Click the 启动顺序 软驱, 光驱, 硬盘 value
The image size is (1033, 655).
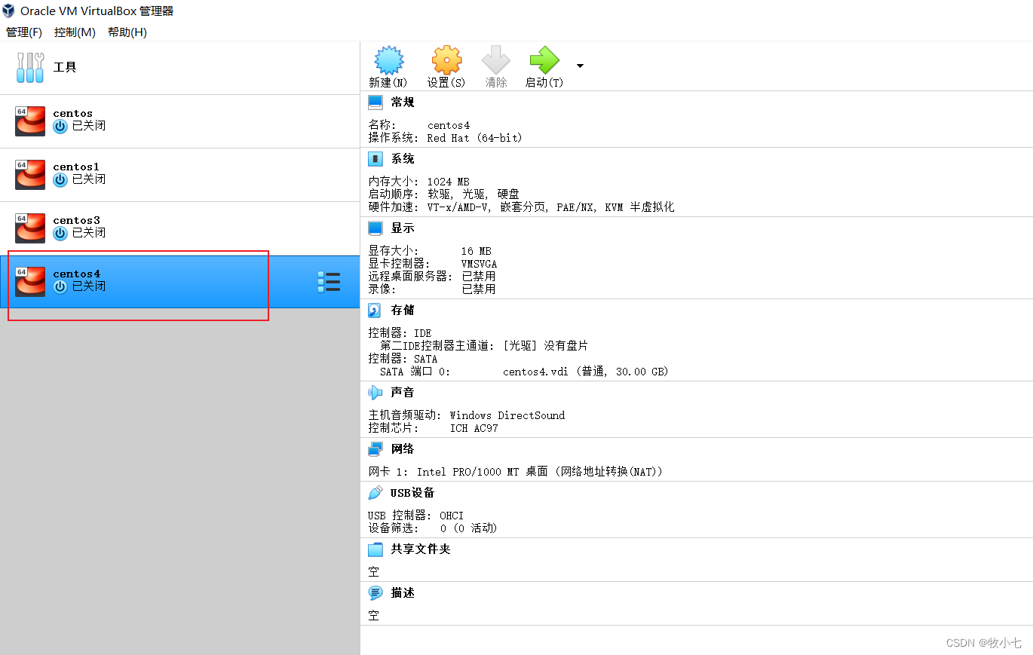point(473,194)
